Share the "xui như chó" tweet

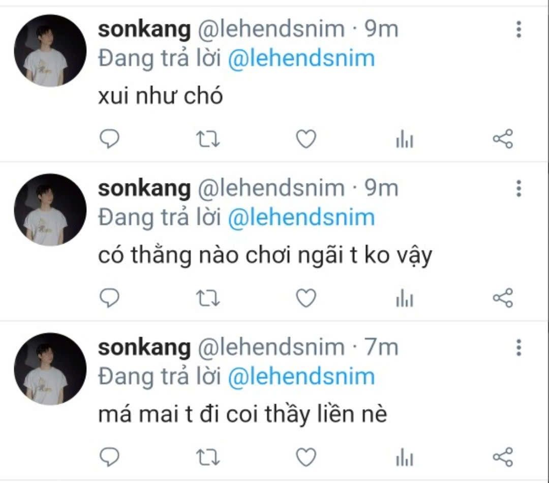503,139
